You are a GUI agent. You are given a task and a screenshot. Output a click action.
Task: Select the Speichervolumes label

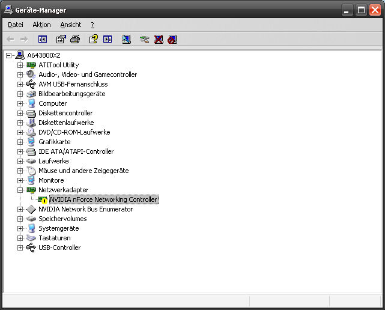[62, 219]
